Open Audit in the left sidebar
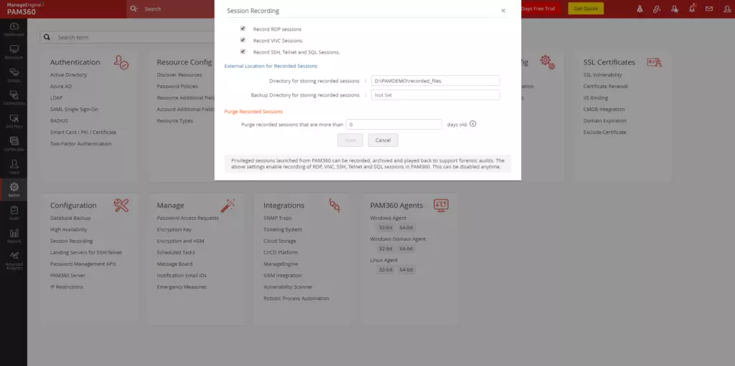Viewport: 735px width, 366px height. click(x=14, y=213)
